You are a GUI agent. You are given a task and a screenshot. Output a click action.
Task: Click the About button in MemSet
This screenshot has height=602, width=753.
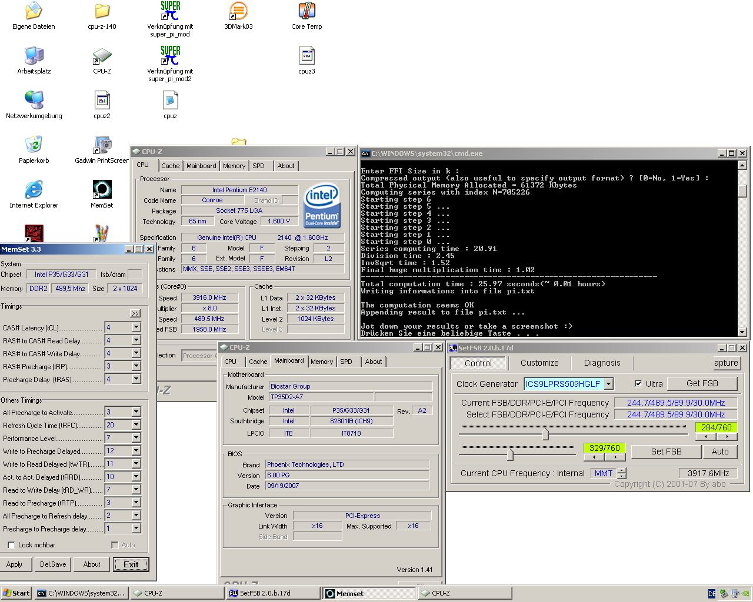click(x=92, y=564)
